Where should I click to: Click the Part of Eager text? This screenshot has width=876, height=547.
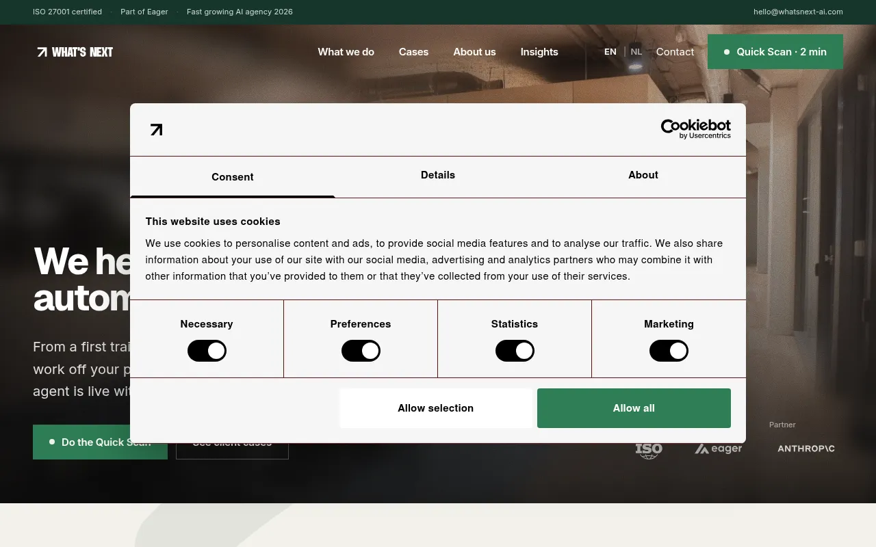144,12
